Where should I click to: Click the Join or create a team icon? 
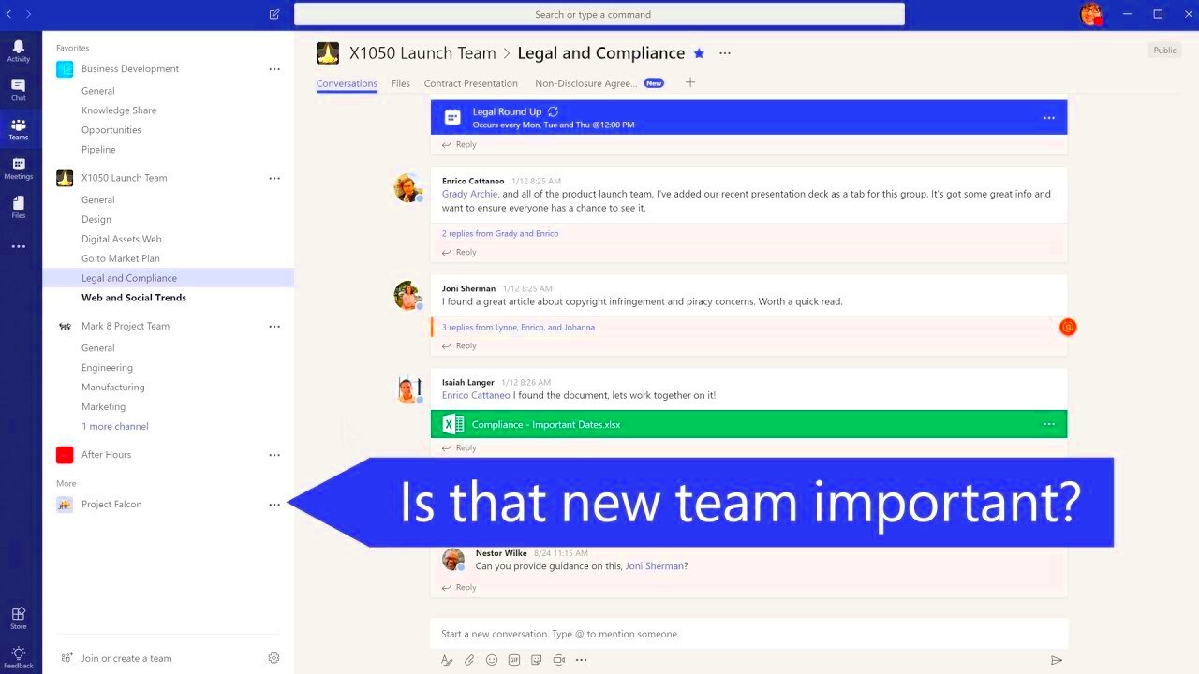pyautogui.click(x=66, y=658)
